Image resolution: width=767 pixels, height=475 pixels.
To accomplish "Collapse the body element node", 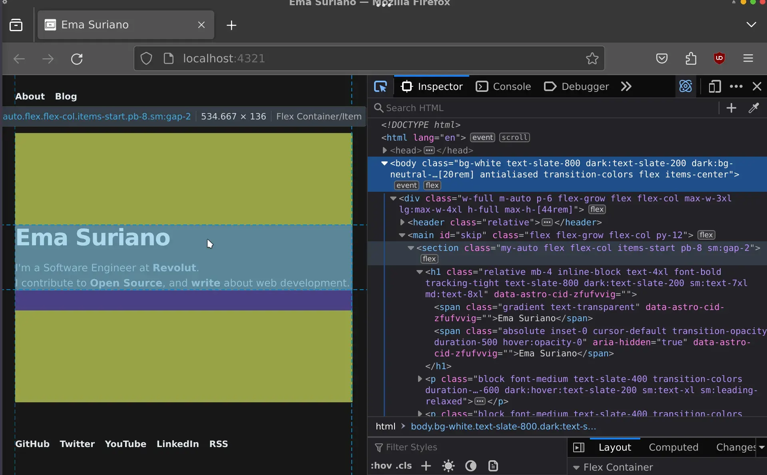I will tap(384, 163).
